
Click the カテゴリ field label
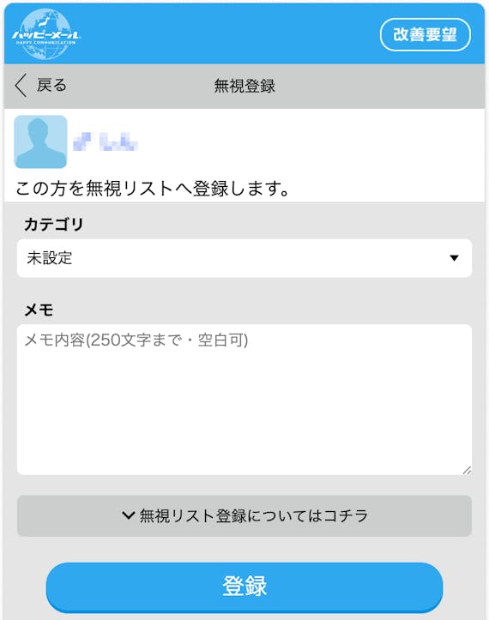click(x=53, y=224)
